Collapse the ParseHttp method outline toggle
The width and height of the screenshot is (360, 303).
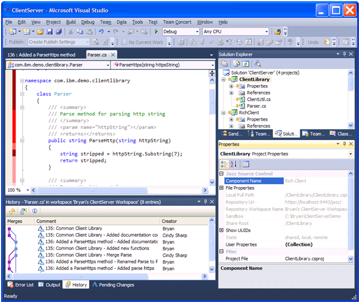tap(22, 141)
